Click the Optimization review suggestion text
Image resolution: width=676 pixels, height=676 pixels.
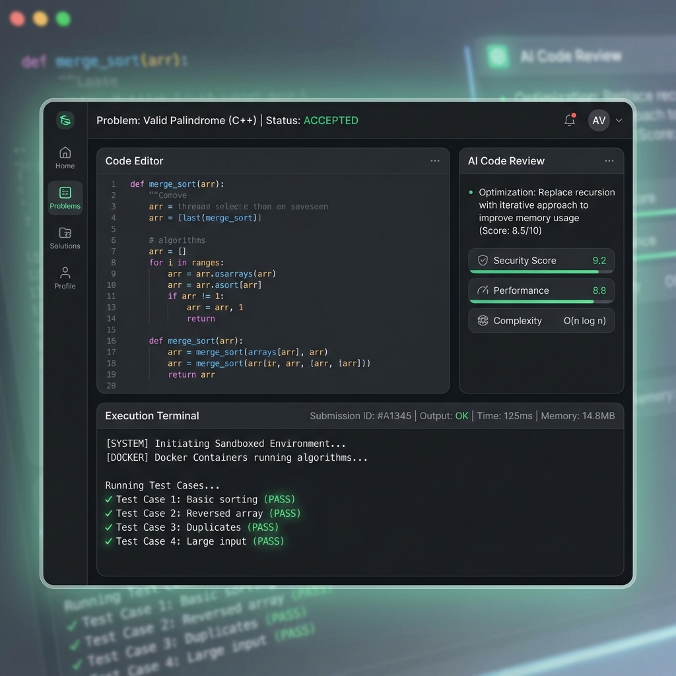(547, 211)
